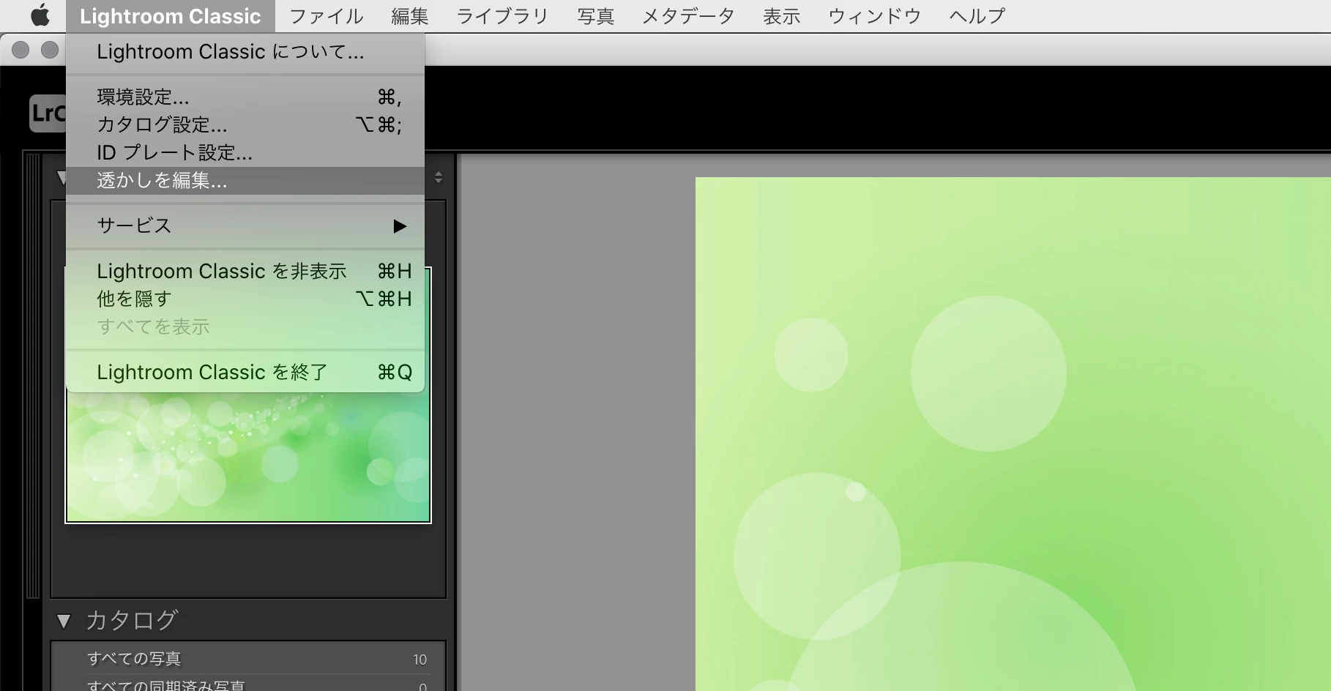Open the 表示 menu

tap(781, 16)
